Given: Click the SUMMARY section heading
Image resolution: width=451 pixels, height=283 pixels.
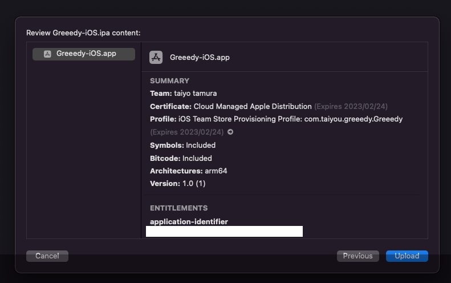Looking at the screenshot, I should (170, 81).
